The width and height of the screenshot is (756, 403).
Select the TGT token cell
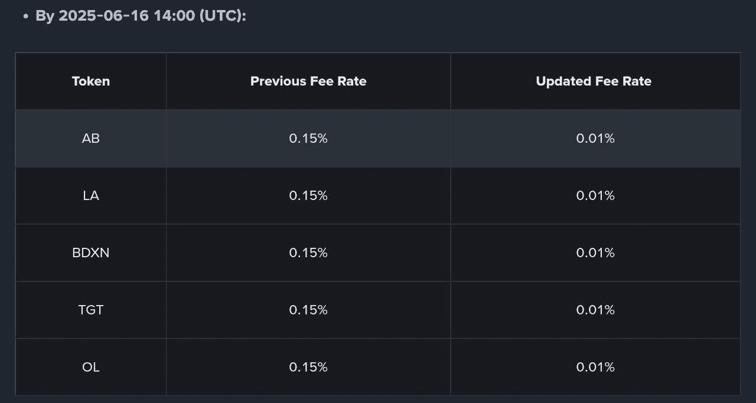tap(91, 310)
